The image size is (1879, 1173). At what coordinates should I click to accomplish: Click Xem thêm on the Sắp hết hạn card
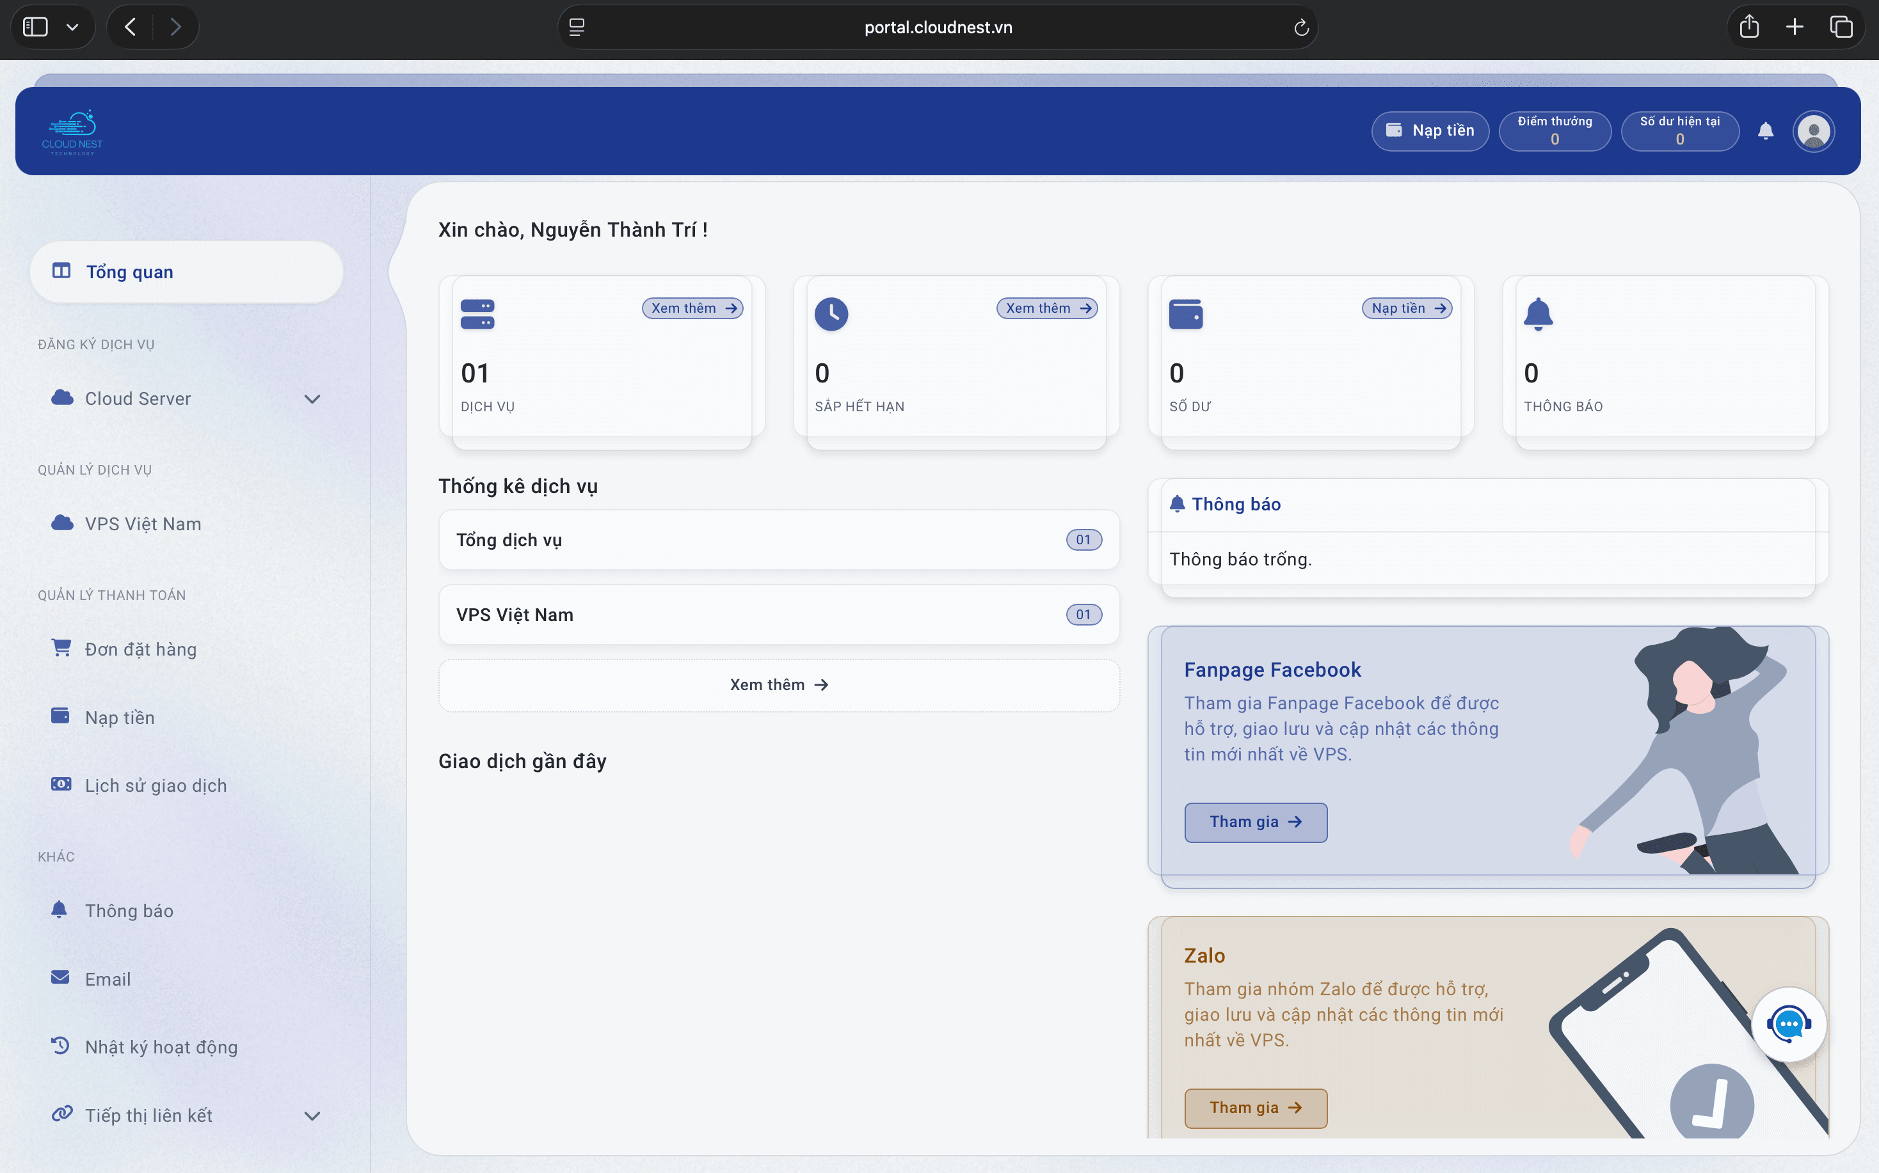1047,308
